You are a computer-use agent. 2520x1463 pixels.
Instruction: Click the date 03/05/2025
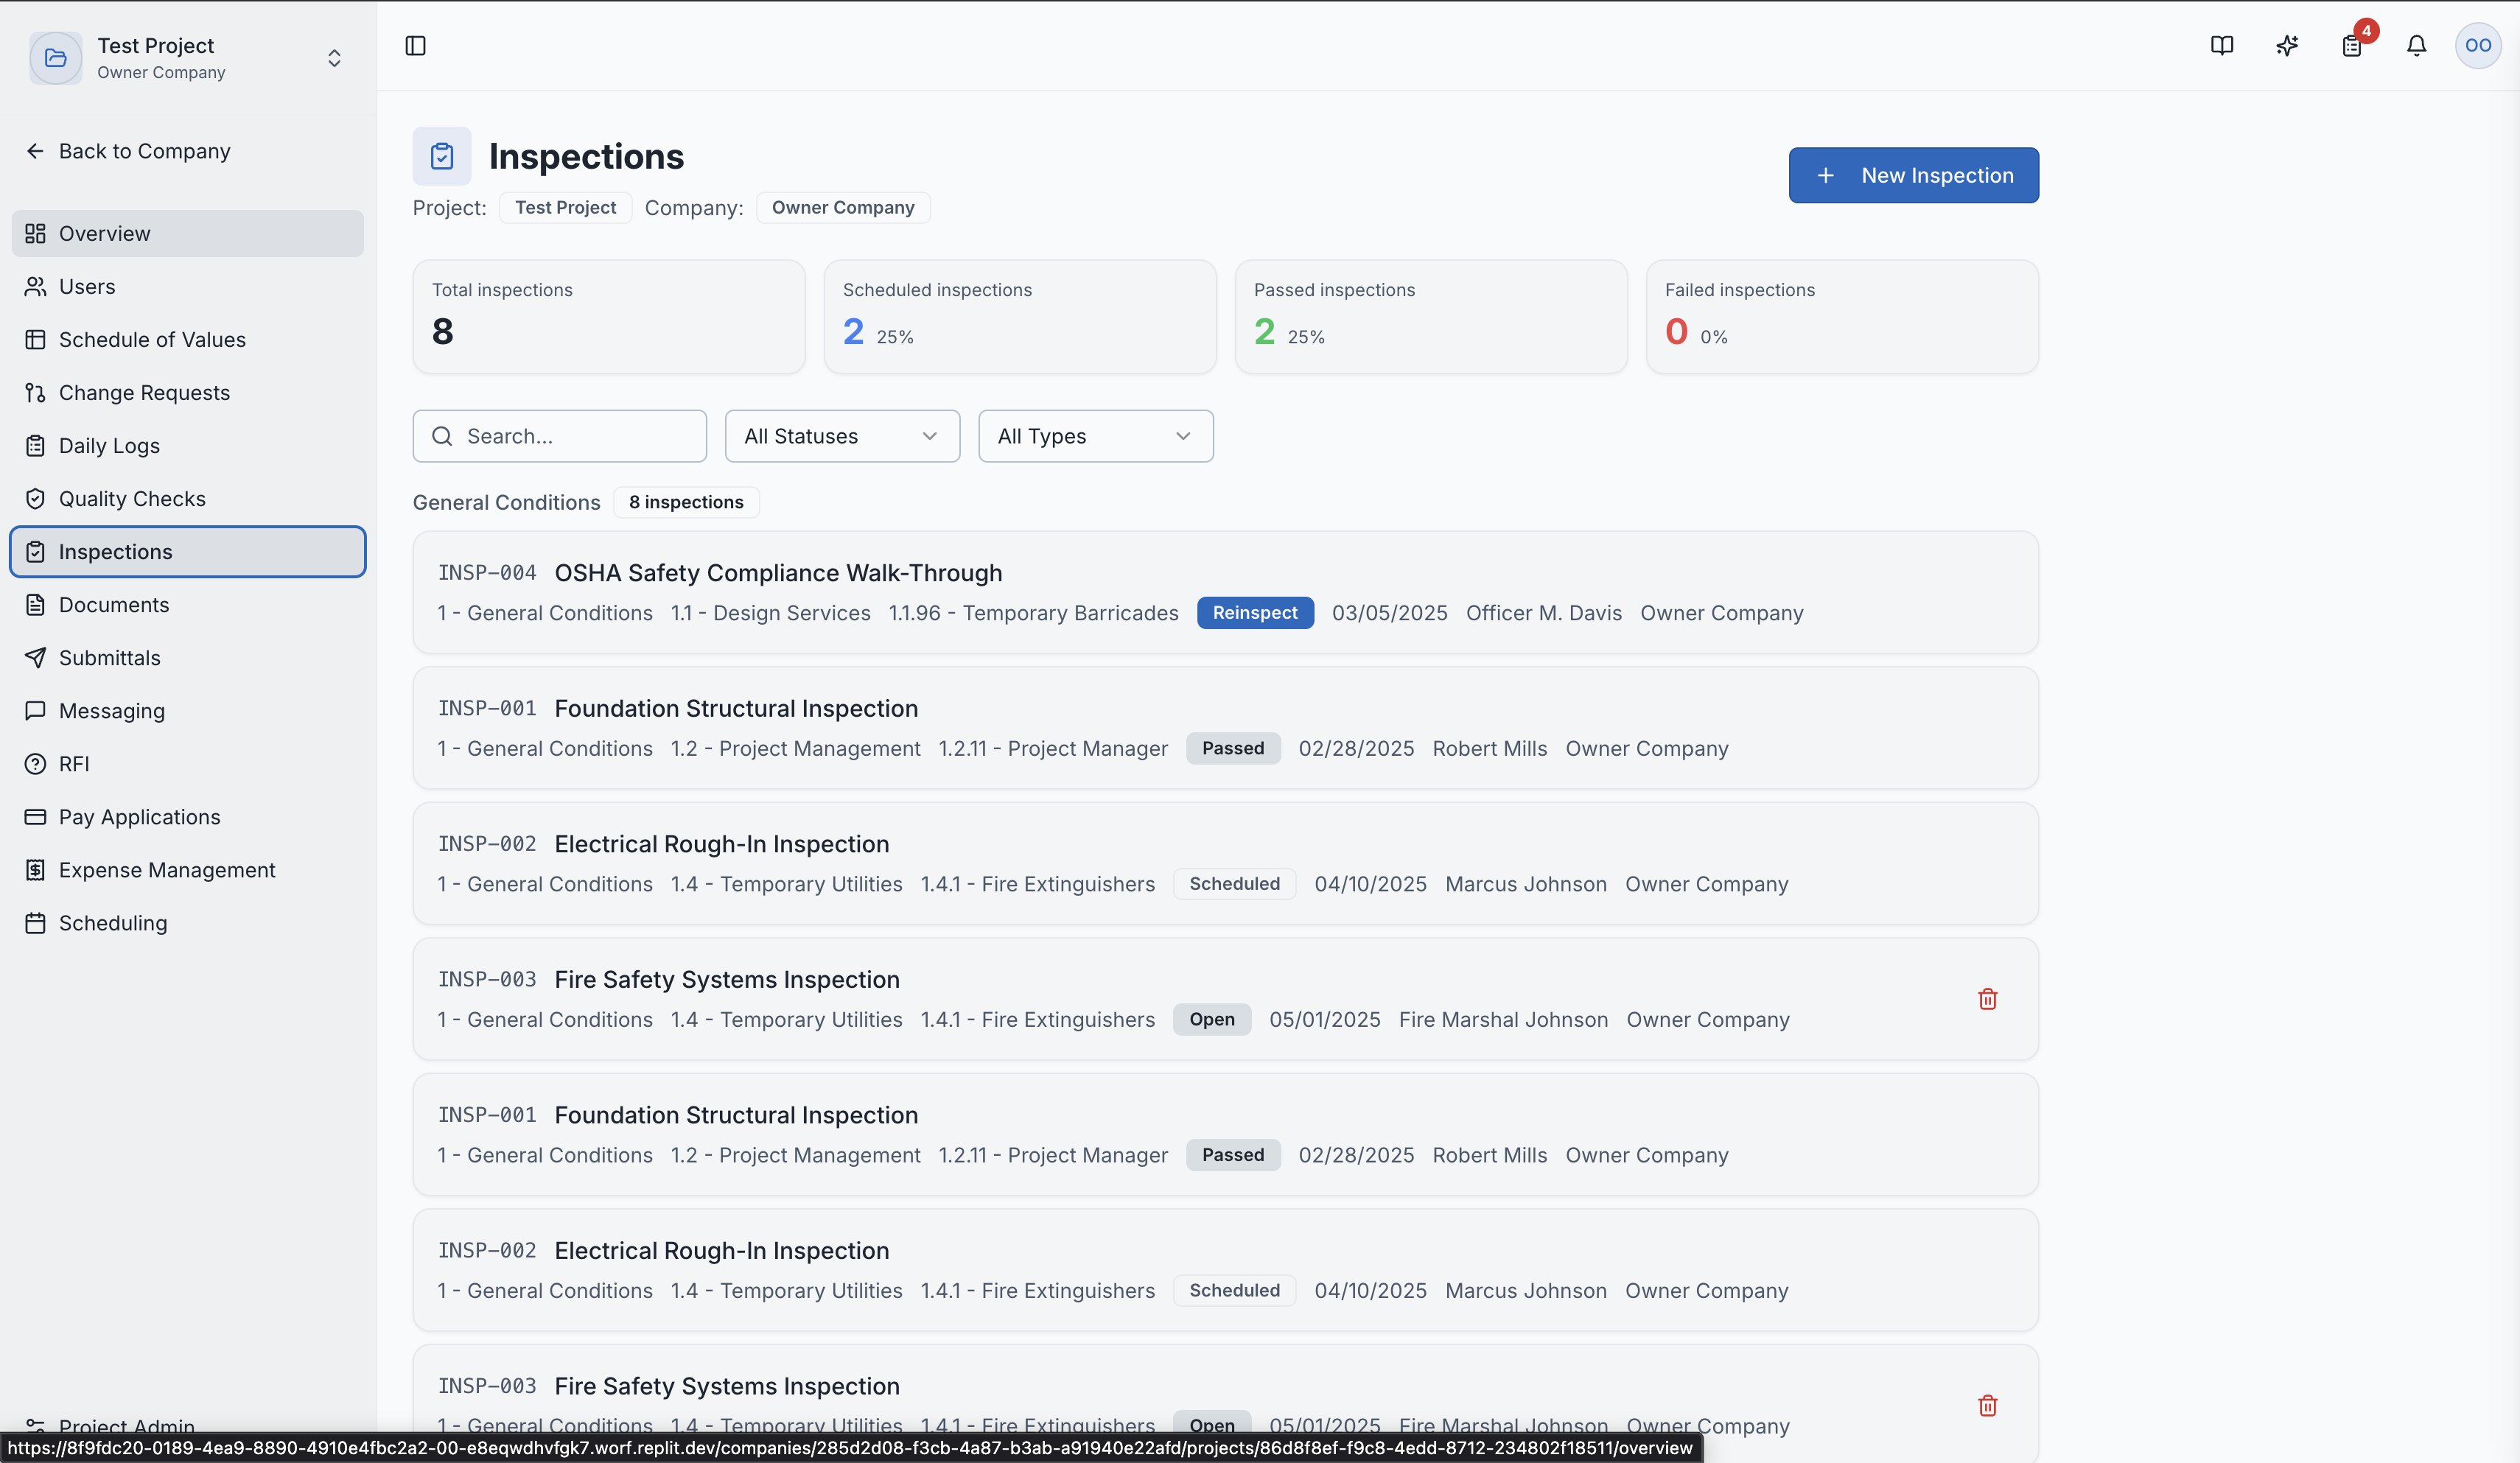[x=1389, y=613]
